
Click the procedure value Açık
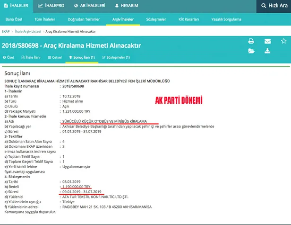click(x=66, y=106)
